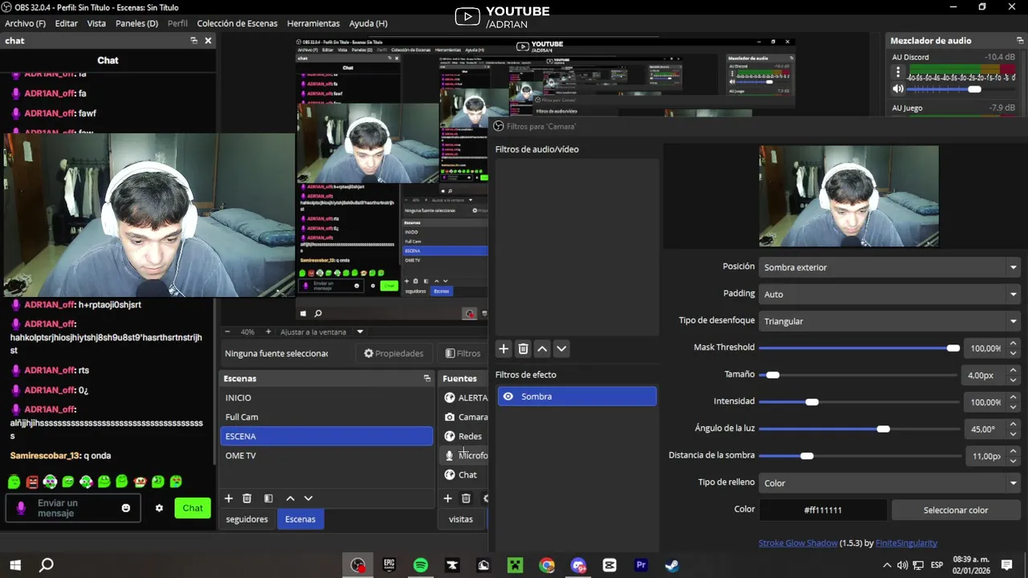Open Adobe Premiere Pro from taskbar
This screenshot has height=578, width=1028.
click(x=641, y=565)
